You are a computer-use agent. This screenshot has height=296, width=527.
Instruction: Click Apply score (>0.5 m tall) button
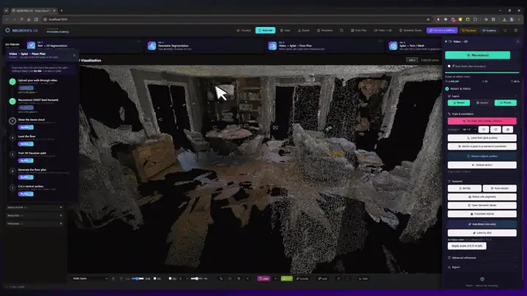click(467, 246)
